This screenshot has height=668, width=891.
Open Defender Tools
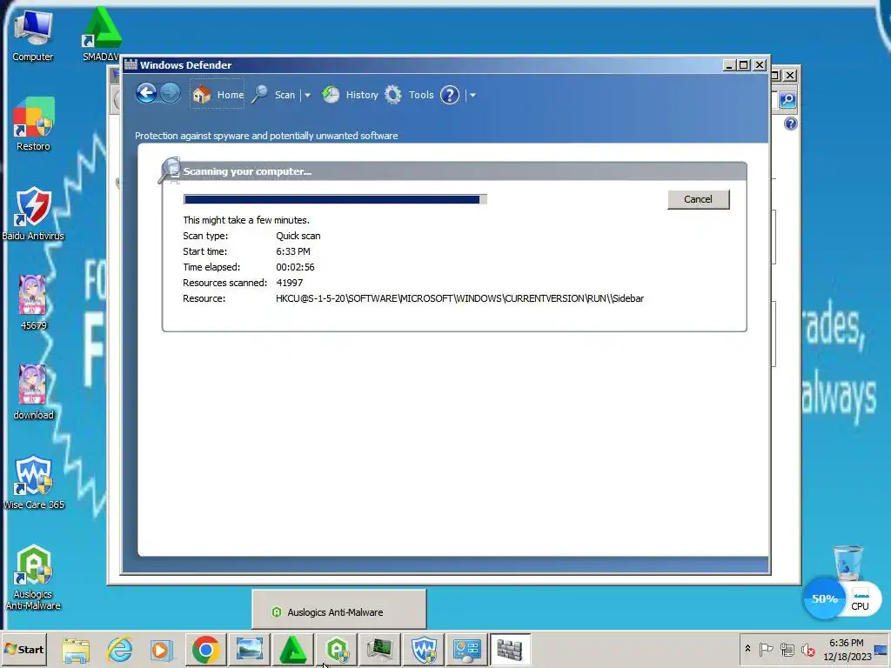pos(409,94)
